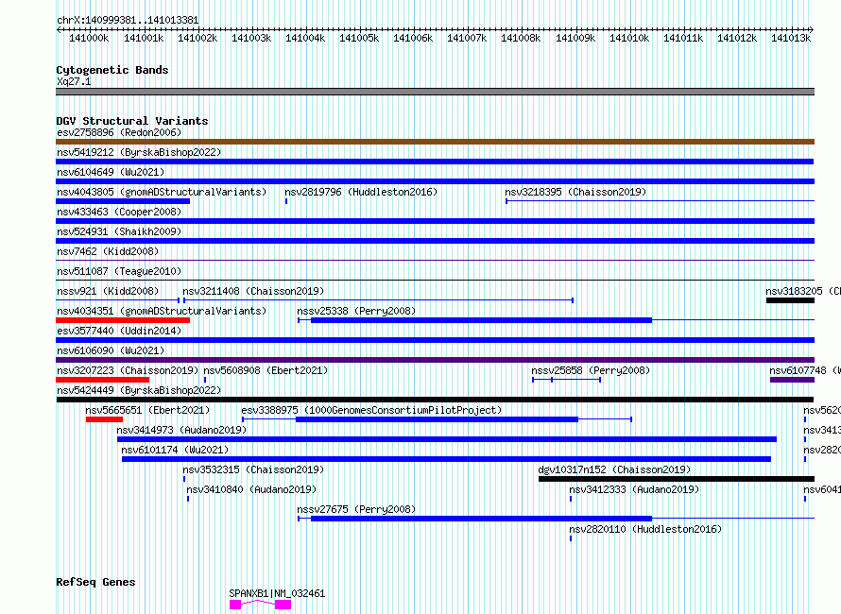
Task: Click the red bar under nsv3207223 (Chaisson2019)
Action: coord(102,380)
